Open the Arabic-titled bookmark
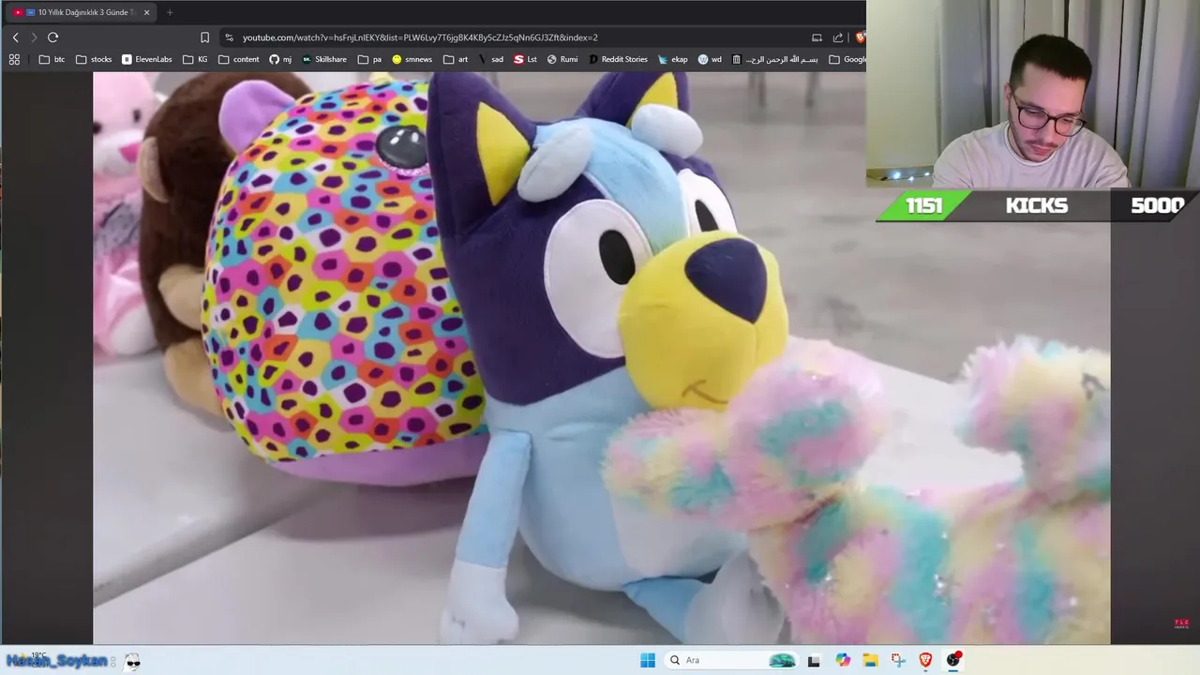This screenshot has width=1200, height=675. [x=774, y=59]
